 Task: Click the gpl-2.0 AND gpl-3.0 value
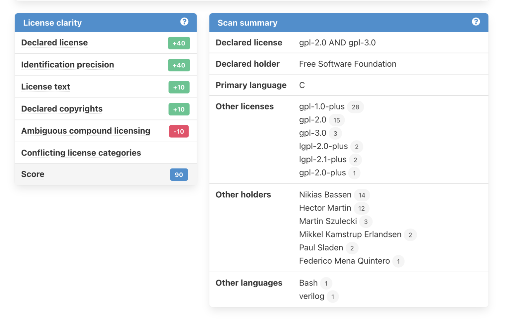337,43
